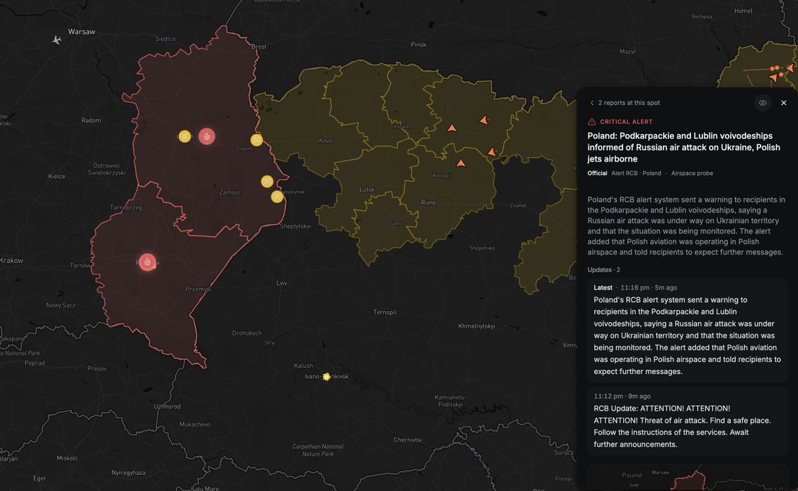Screen dimensions: 798x491
Task: Go back to 2 reports at this spot
Action: pyautogui.click(x=624, y=103)
